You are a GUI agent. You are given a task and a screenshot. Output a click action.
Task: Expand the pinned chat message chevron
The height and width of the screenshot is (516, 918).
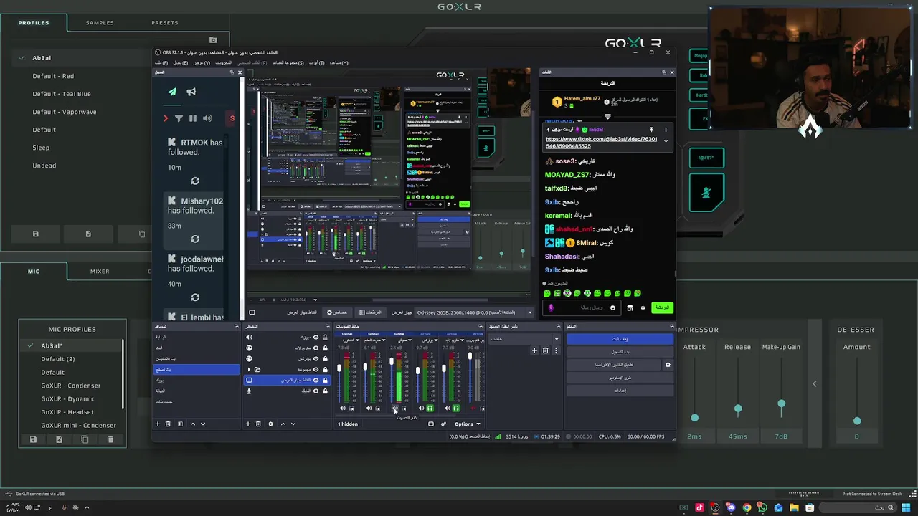click(666, 141)
